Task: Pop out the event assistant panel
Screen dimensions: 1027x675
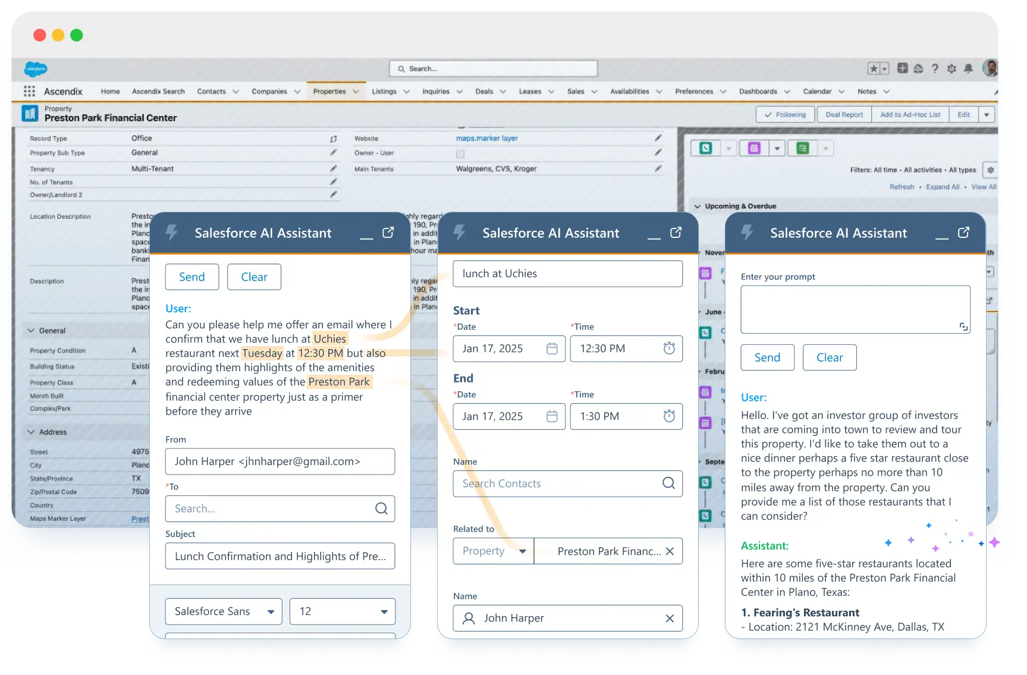Action: [676, 233]
